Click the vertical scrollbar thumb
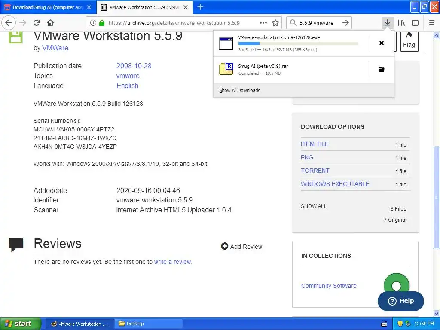 pyautogui.click(x=437, y=197)
